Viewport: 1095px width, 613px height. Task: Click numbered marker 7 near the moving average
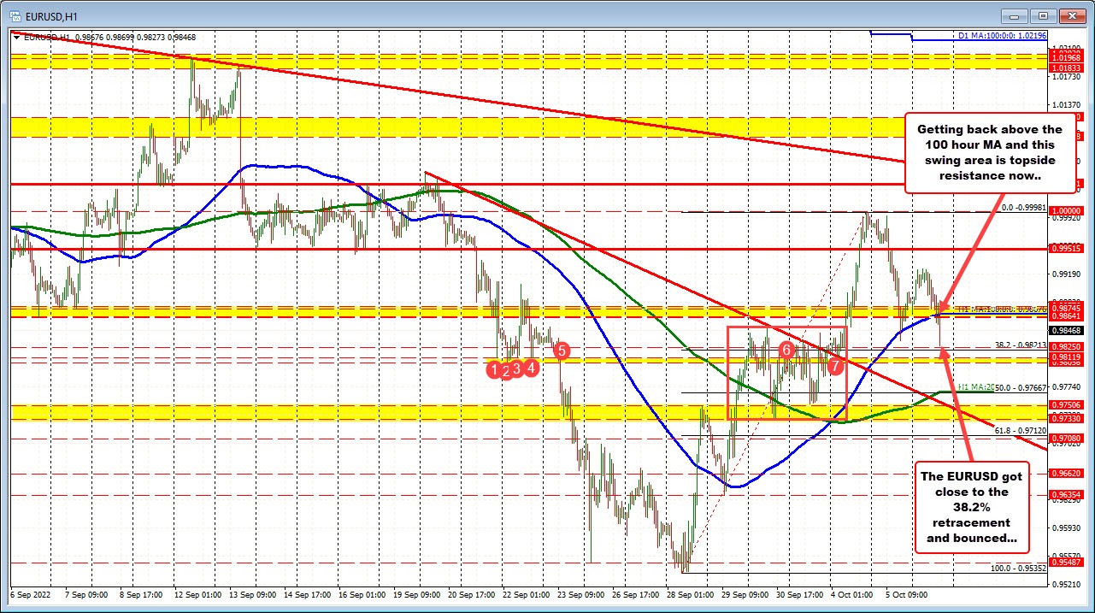(x=834, y=366)
